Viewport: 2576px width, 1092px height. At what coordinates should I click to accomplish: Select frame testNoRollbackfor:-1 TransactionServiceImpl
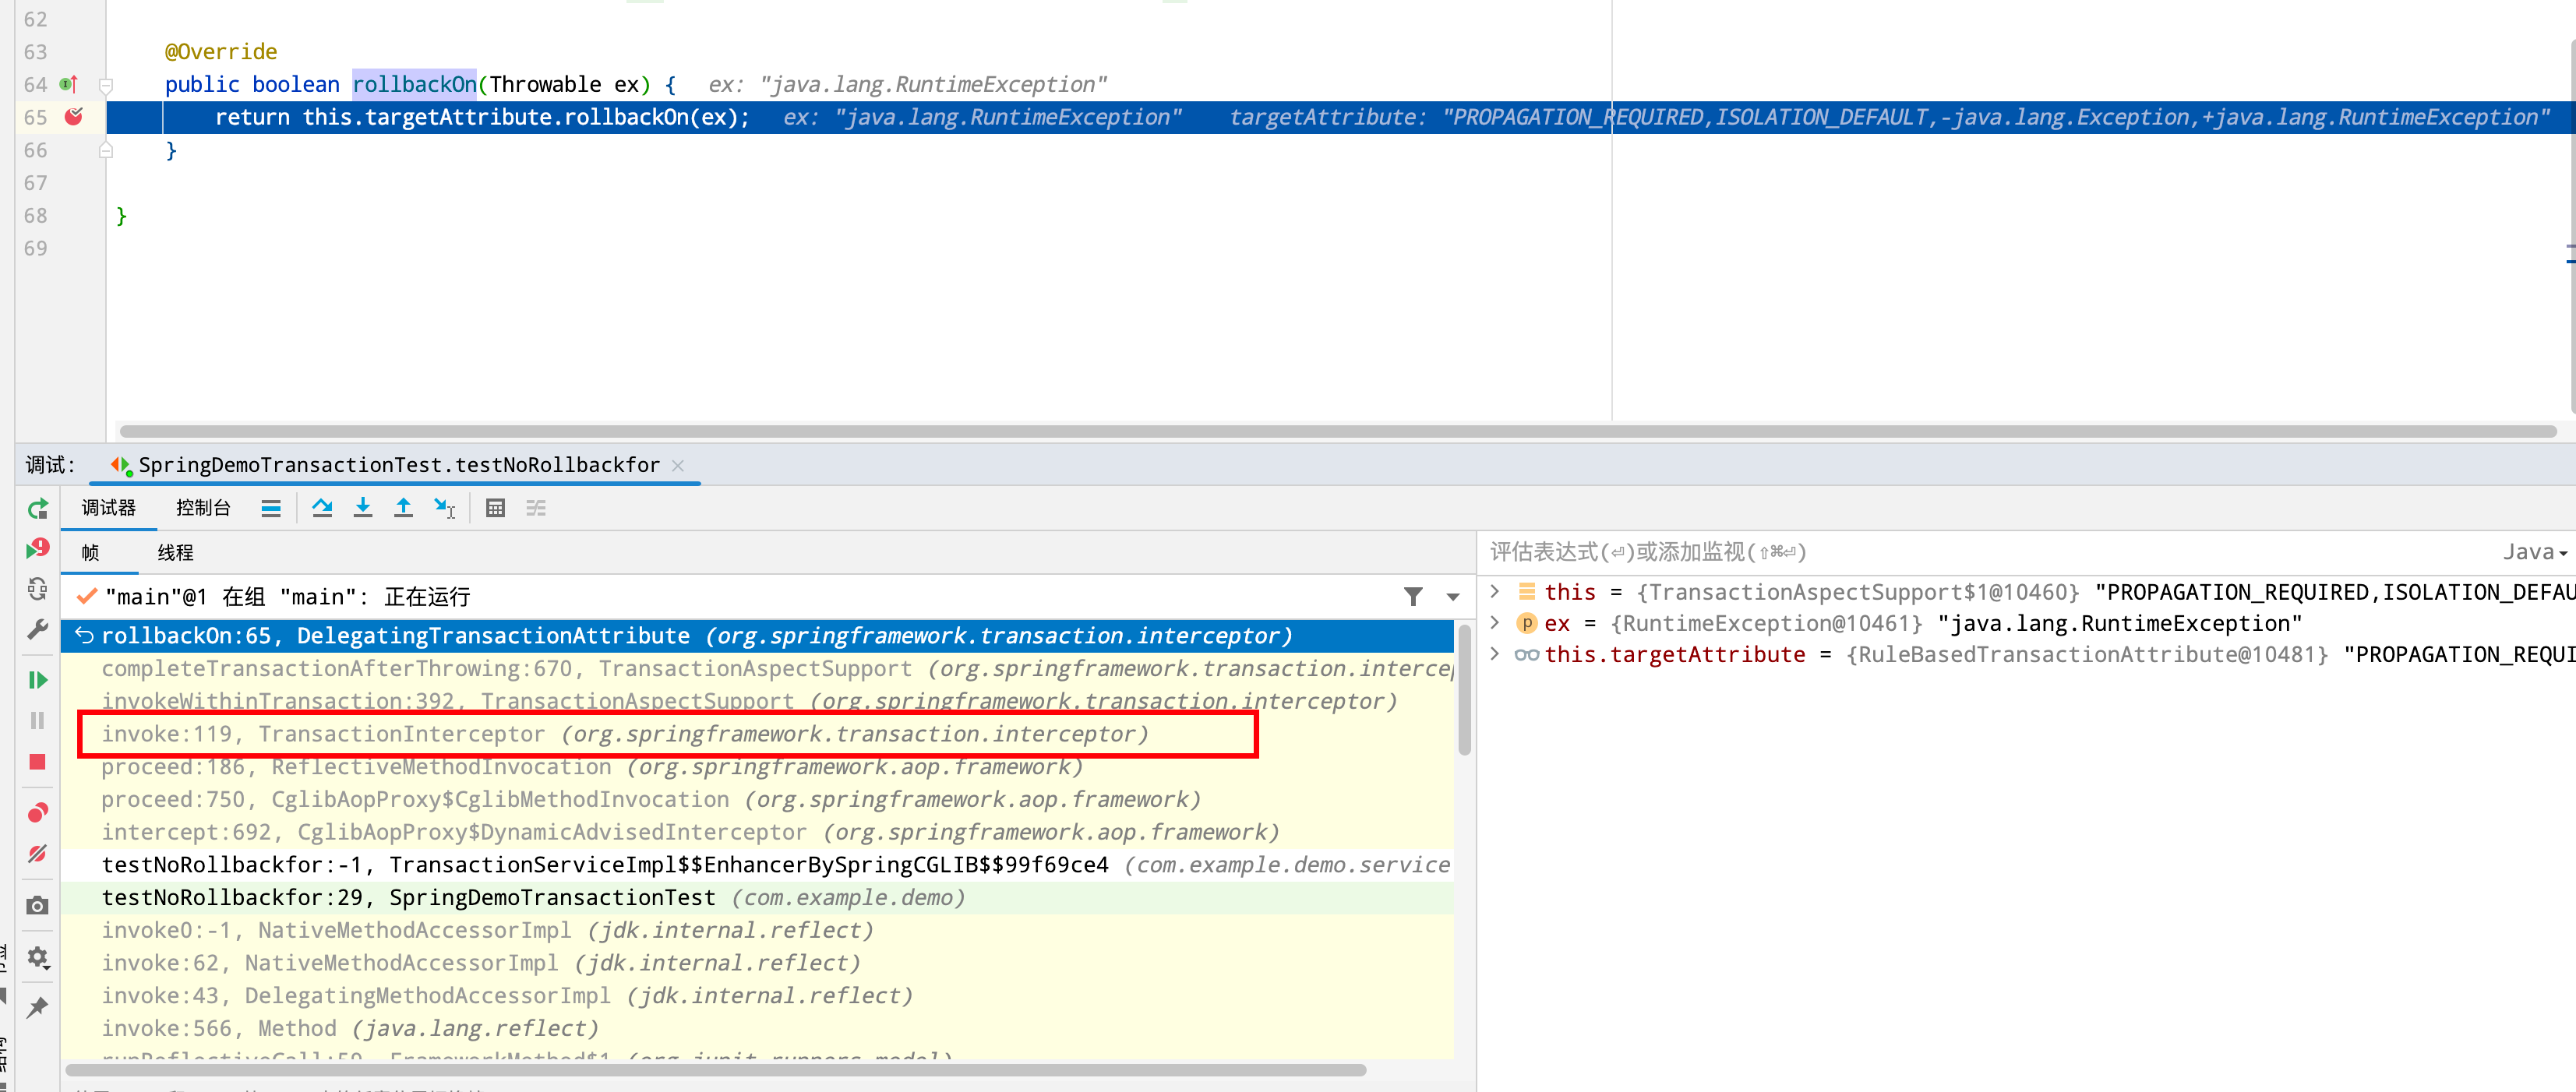757,865
